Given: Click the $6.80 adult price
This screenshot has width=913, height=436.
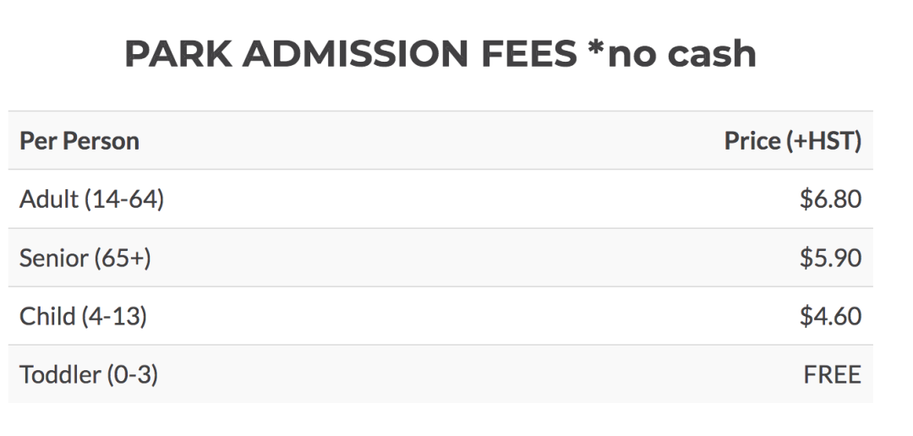Looking at the screenshot, I should 830,199.
